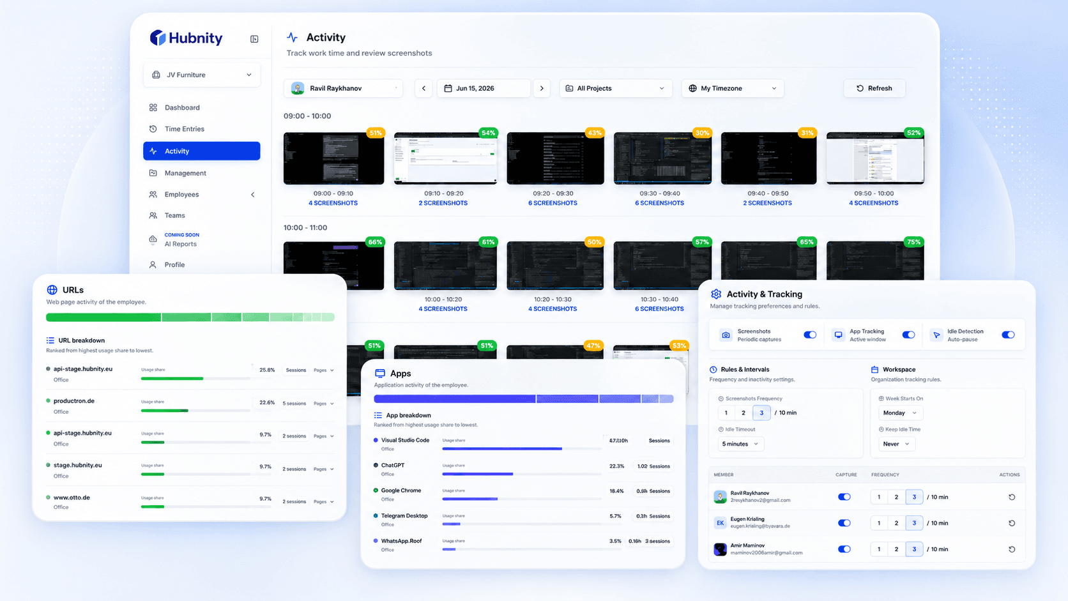Click the Idle Detection cursor icon
This screenshot has width=1068, height=601.
point(936,335)
